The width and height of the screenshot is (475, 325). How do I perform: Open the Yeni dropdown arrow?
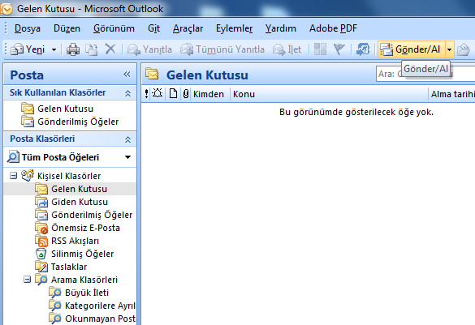(x=54, y=49)
